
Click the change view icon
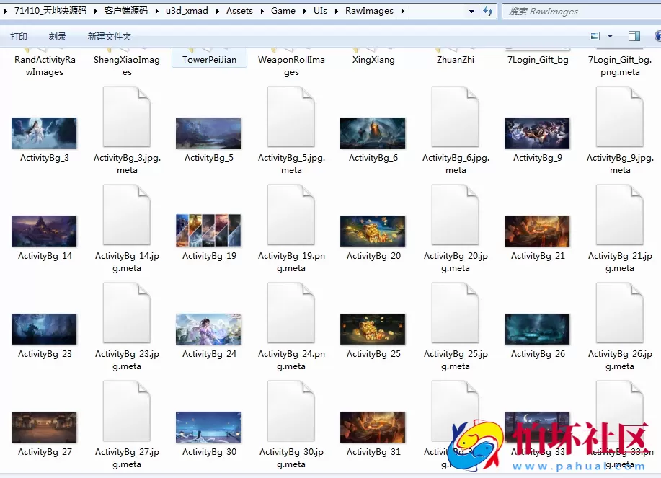pos(595,36)
